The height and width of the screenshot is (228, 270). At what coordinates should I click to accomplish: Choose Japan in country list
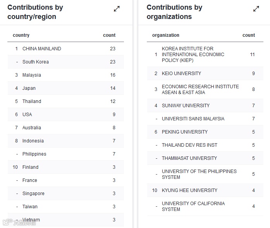pos(66,88)
